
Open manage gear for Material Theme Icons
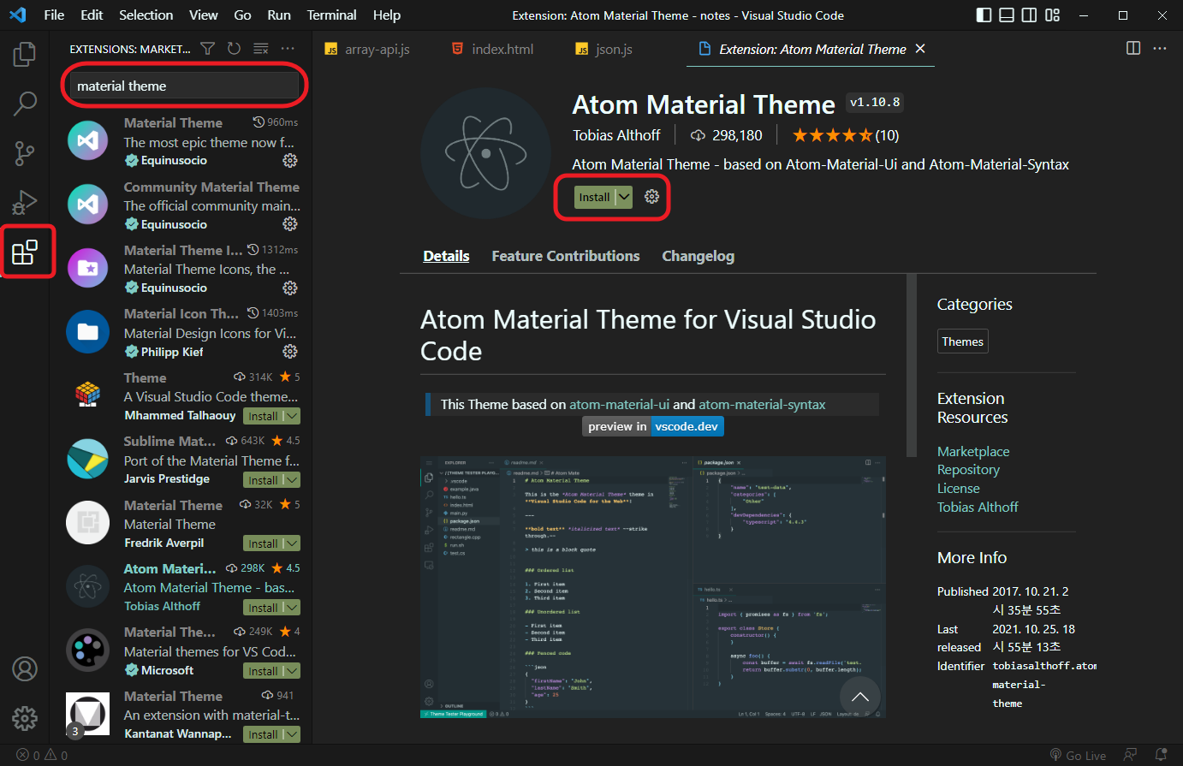pyautogui.click(x=290, y=288)
